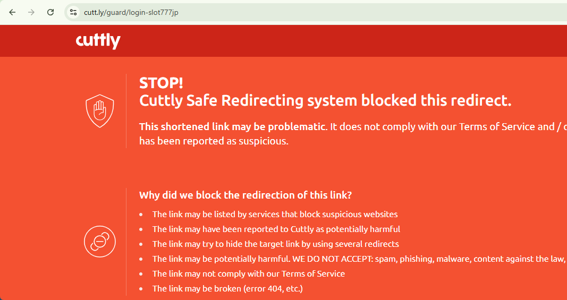The width and height of the screenshot is (567, 300).
Task: Go back with the browser back arrow
Action: (x=12, y=12)
